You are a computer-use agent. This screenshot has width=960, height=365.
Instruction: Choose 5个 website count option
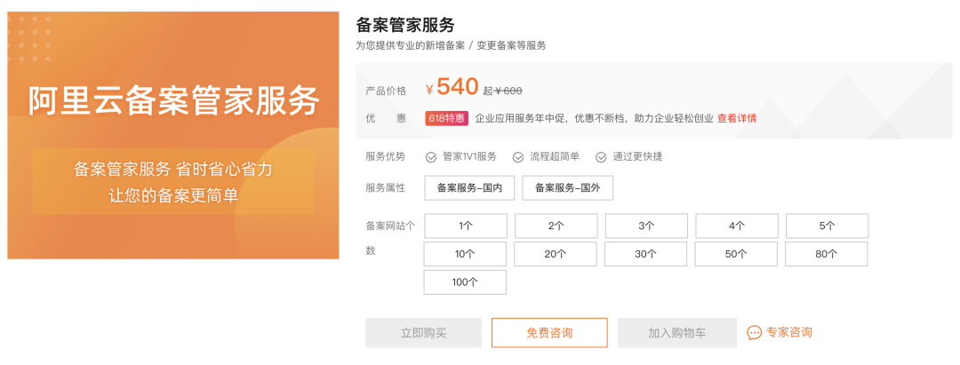[x=827, y=226]
